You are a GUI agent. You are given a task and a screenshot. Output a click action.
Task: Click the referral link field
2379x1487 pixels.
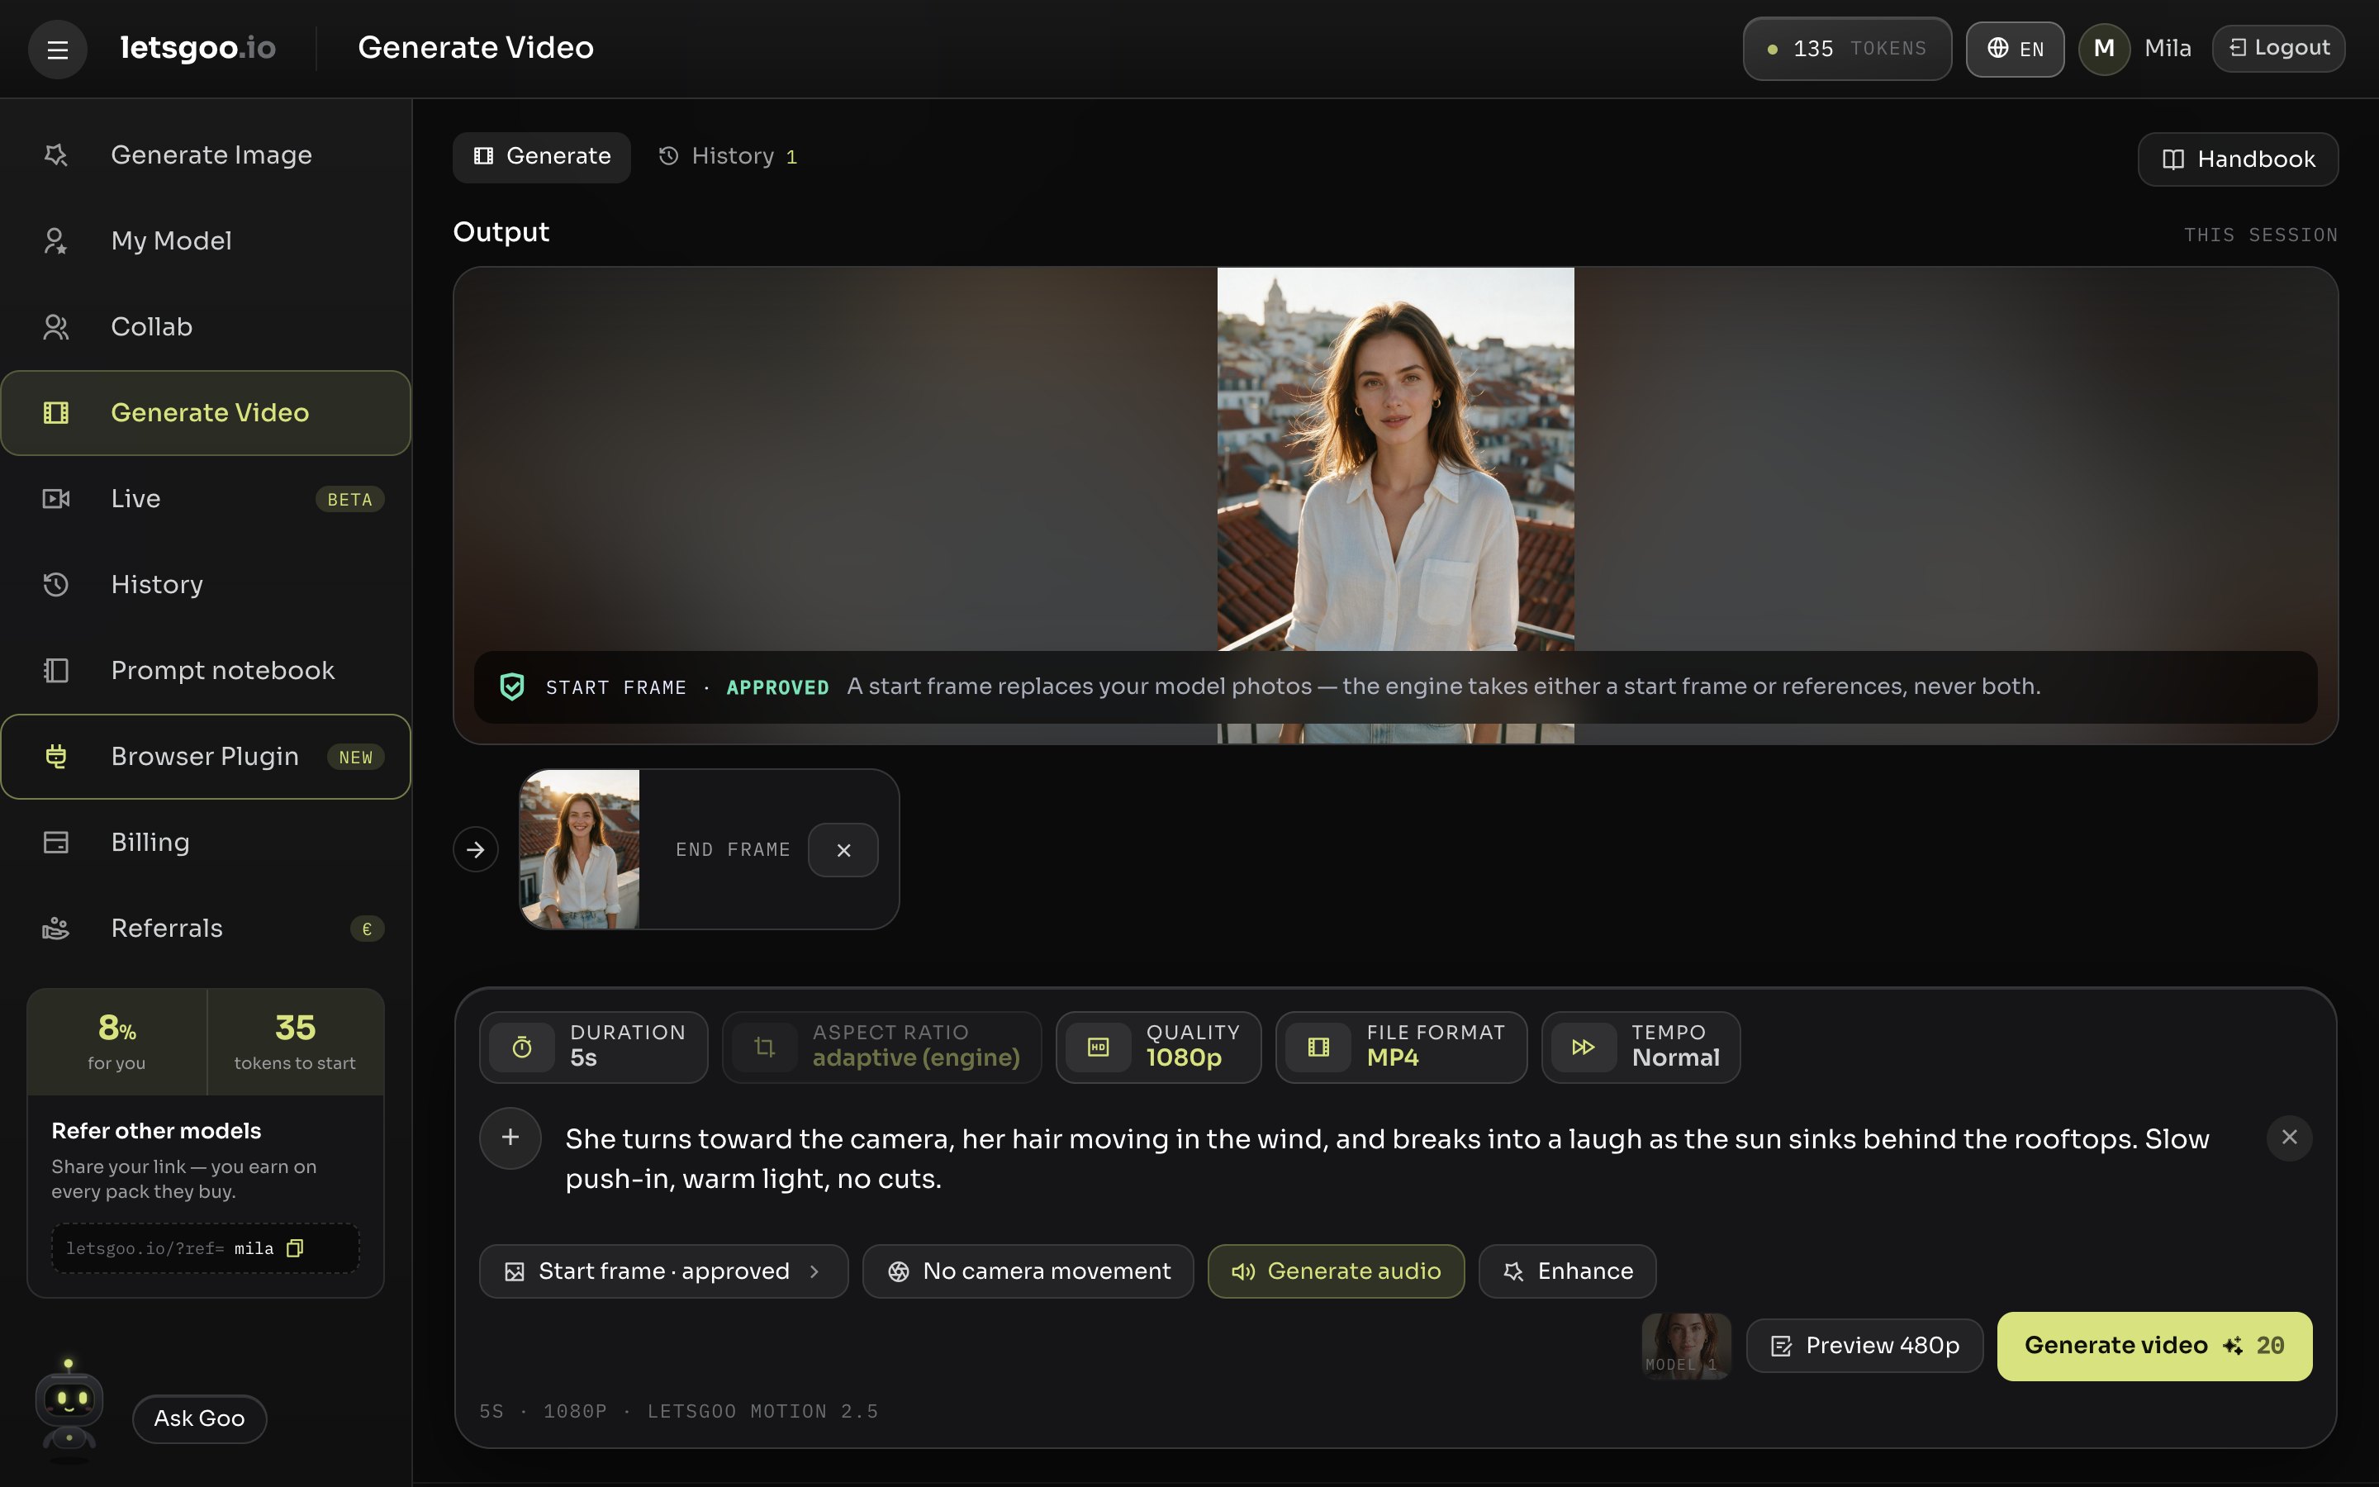coord(206,1249)
